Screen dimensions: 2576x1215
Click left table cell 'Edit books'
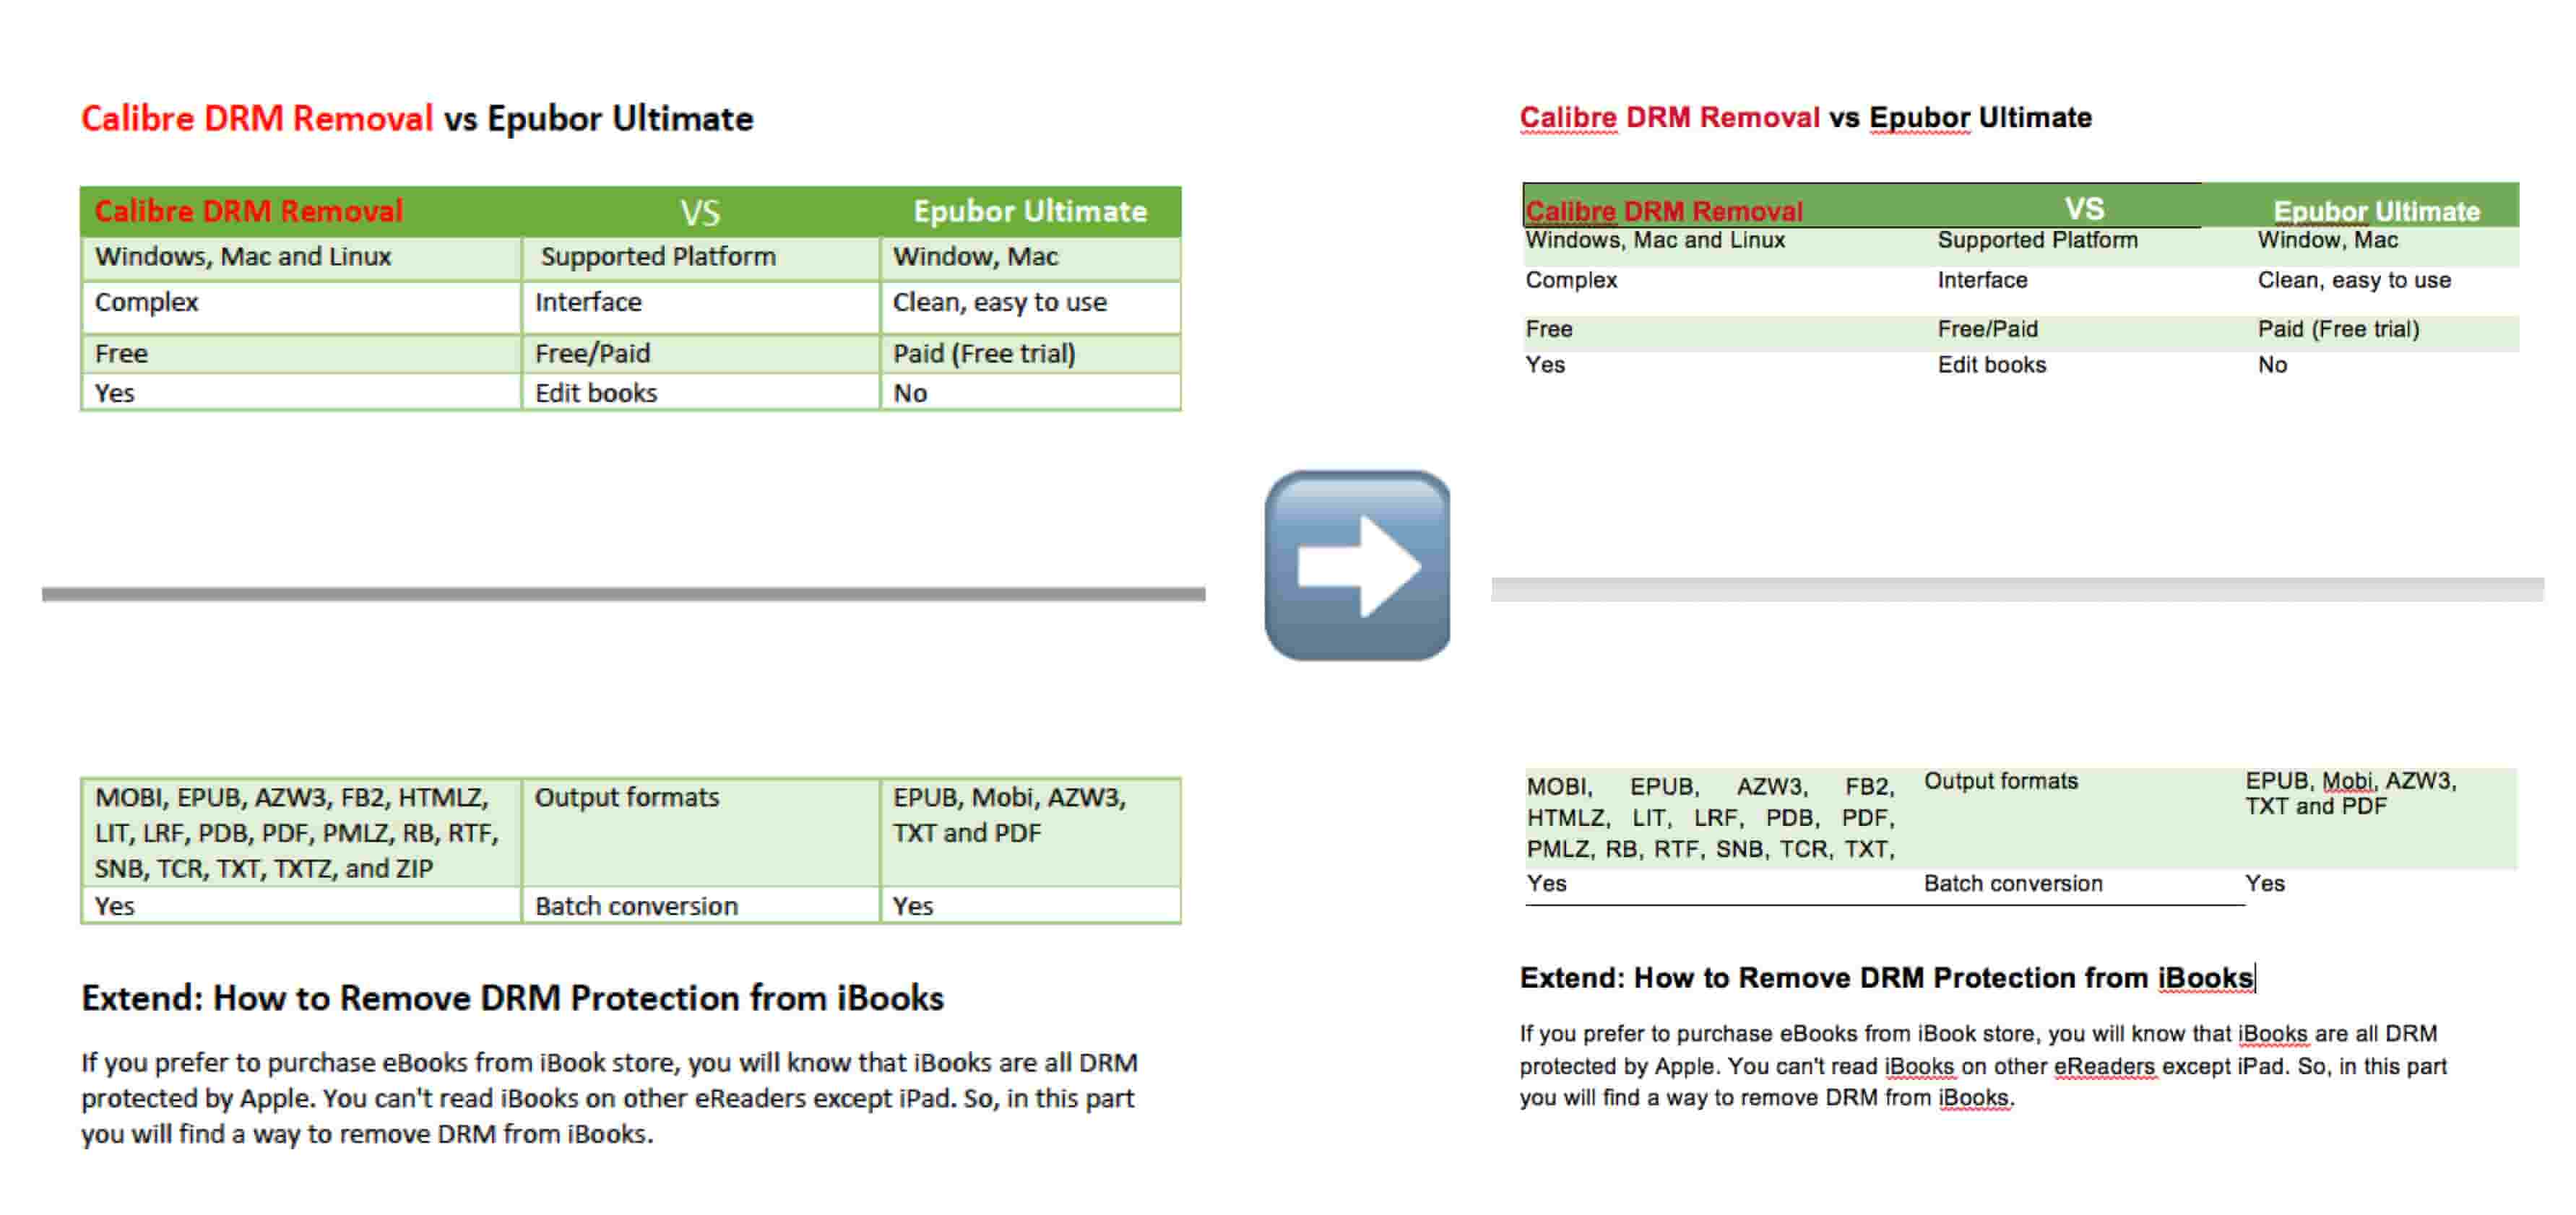point(596,393)
